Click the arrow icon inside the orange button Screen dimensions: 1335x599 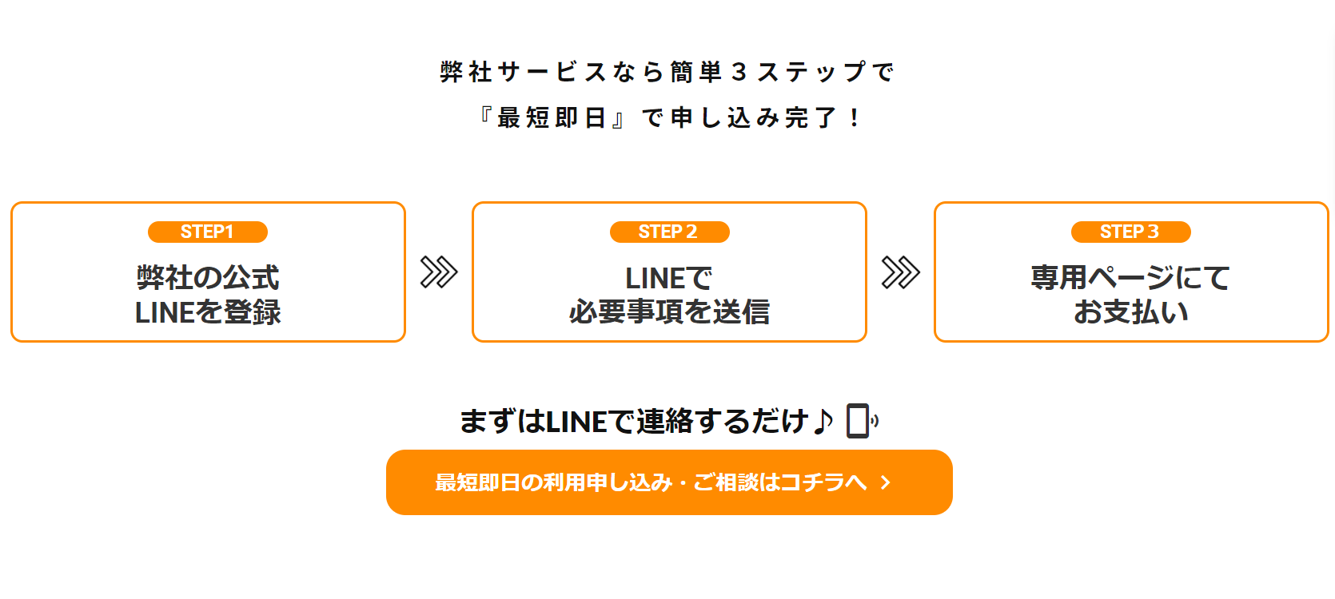point(884,482)
